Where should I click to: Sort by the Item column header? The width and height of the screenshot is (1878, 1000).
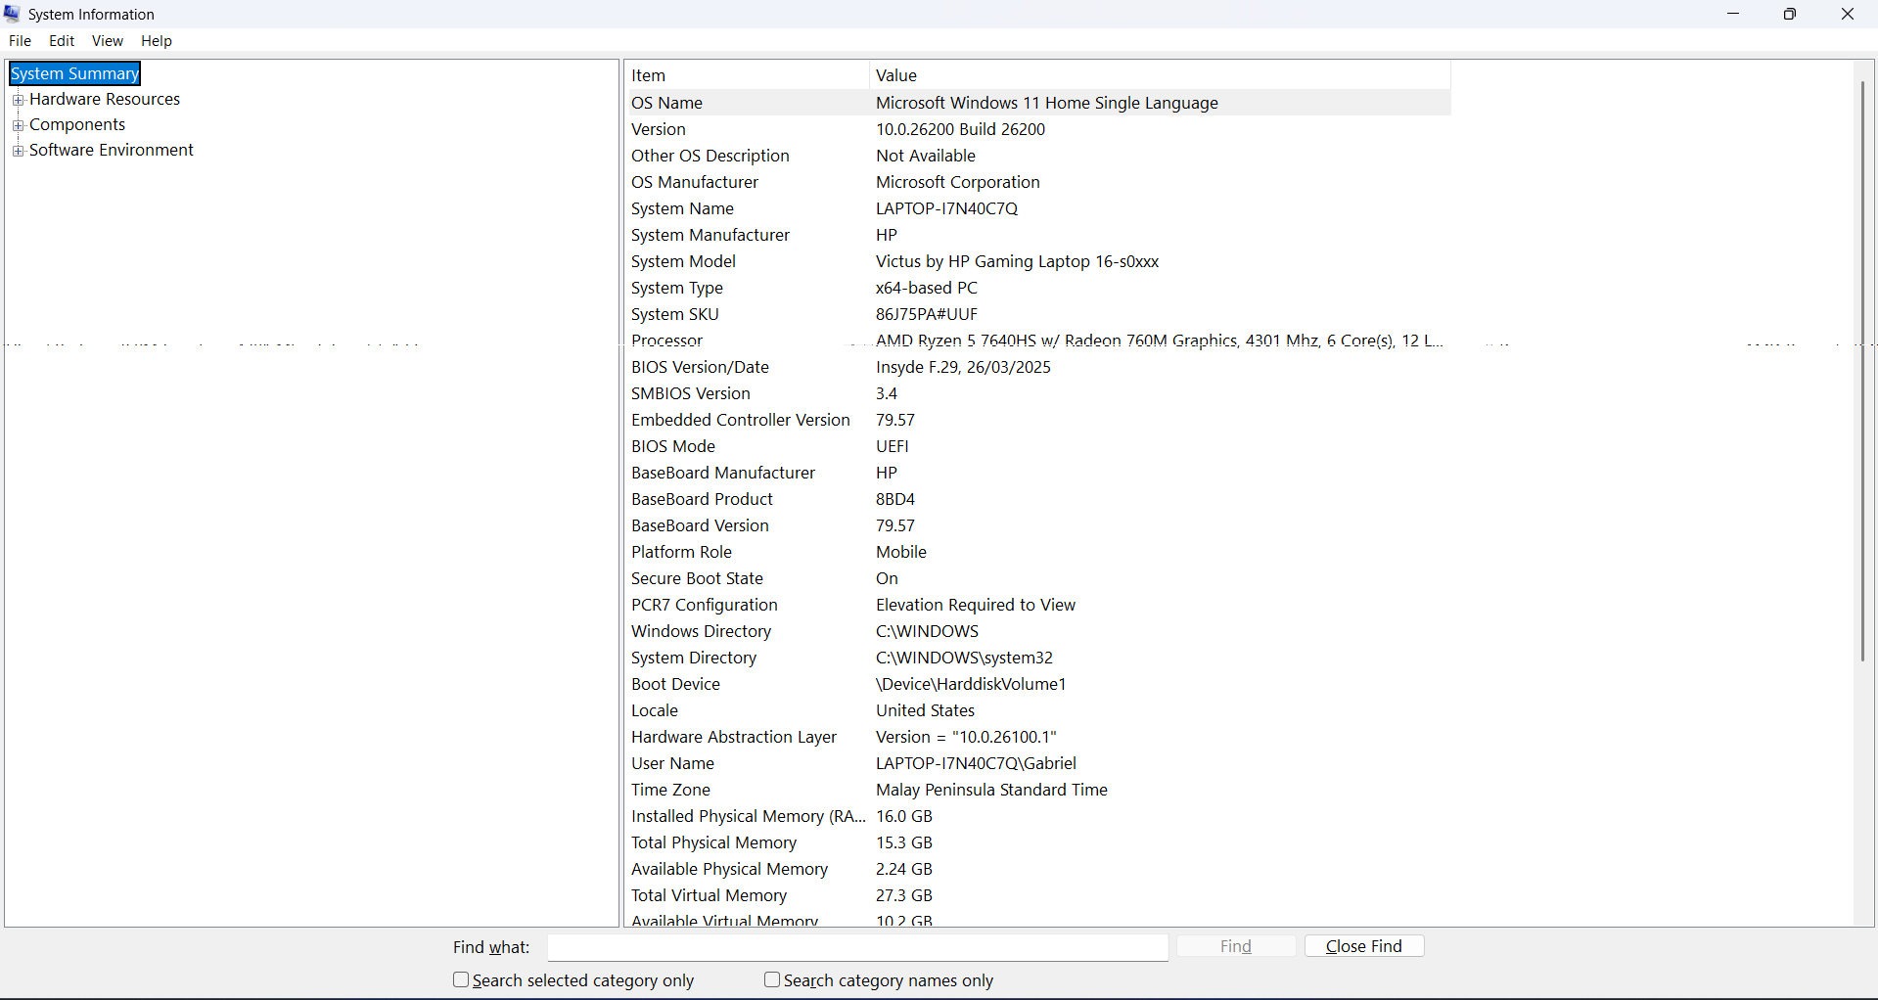tap(747, 75)
